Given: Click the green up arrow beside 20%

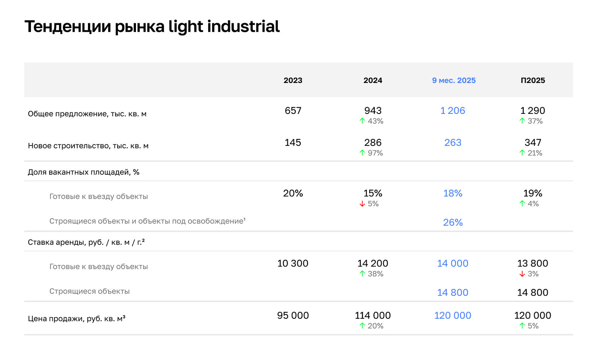Looking at the screenshot, I should coord(362,326).
